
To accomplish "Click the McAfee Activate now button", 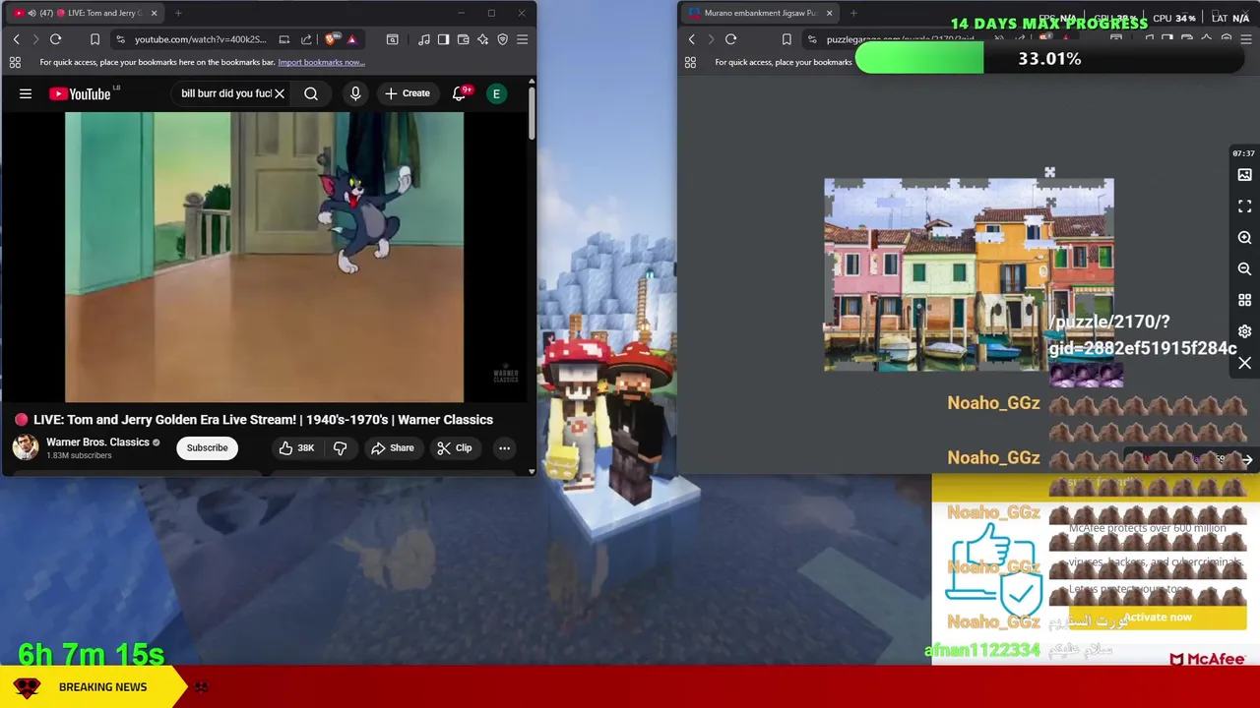I will [x=1158, y=618].
